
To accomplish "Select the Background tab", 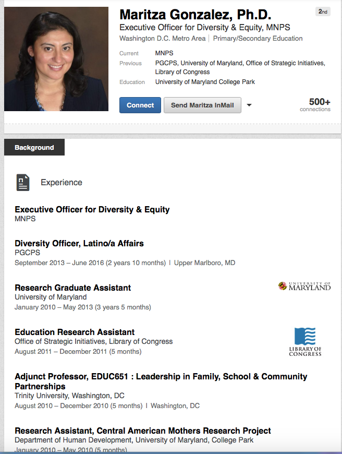I will click(x=34, y=148).
